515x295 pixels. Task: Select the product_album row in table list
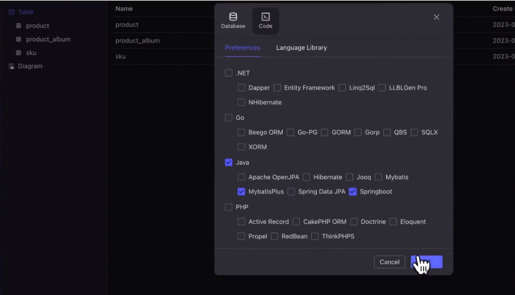coord(137,41)
